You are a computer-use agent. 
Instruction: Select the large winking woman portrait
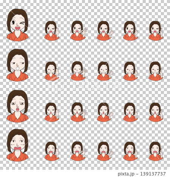17,25
